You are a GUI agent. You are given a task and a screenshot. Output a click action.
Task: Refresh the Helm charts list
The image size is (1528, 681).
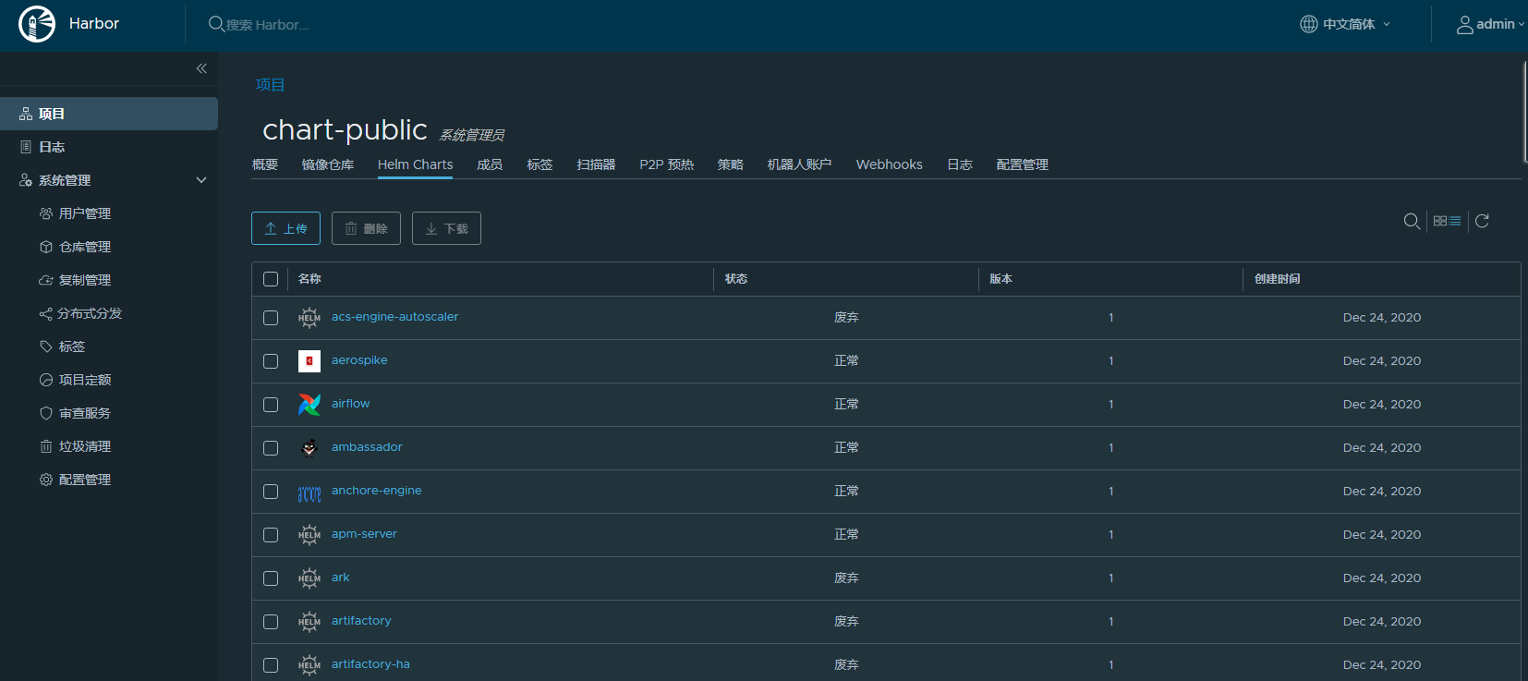[1482, 221]
